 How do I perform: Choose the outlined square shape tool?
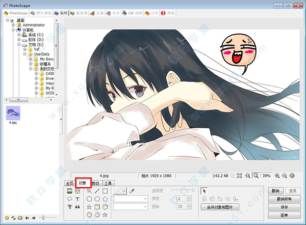coord(105,191)
